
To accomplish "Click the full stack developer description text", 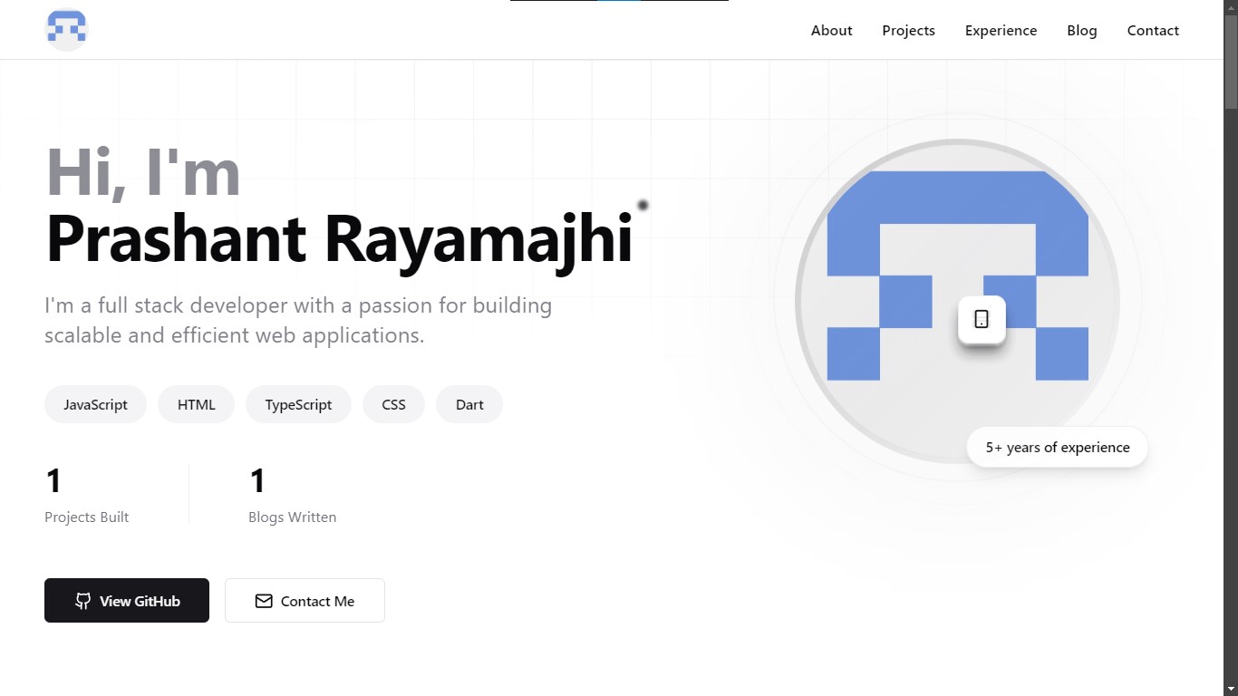I will 298,320.
